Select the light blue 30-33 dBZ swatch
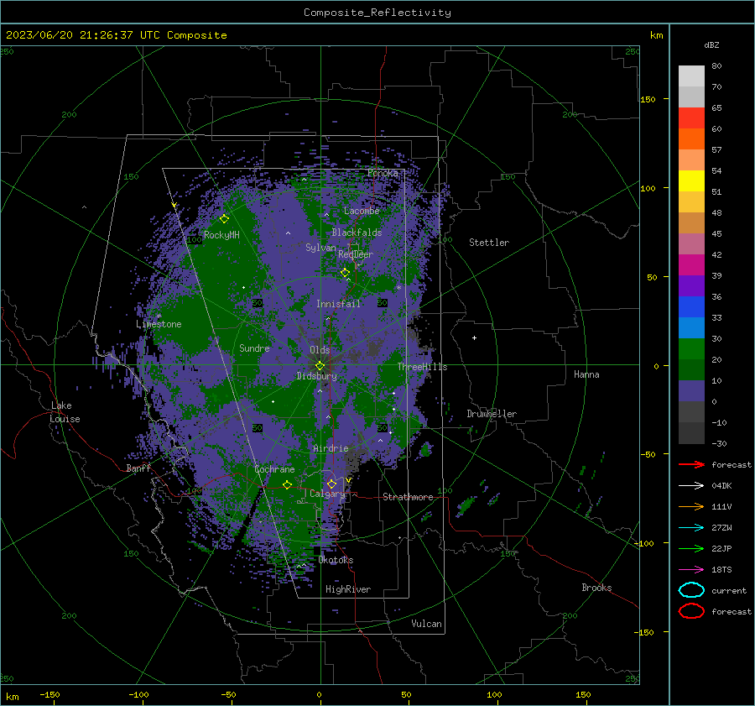This screenshot has height=706, width=755. tap(691, 328)
